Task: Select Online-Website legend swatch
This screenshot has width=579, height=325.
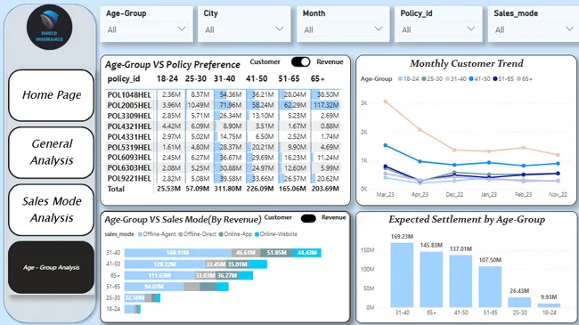Action: click(x=257, y=234)
